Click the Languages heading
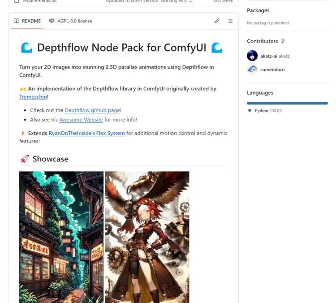This screenshot has height=303, width=336. click(x=260, y=93)
